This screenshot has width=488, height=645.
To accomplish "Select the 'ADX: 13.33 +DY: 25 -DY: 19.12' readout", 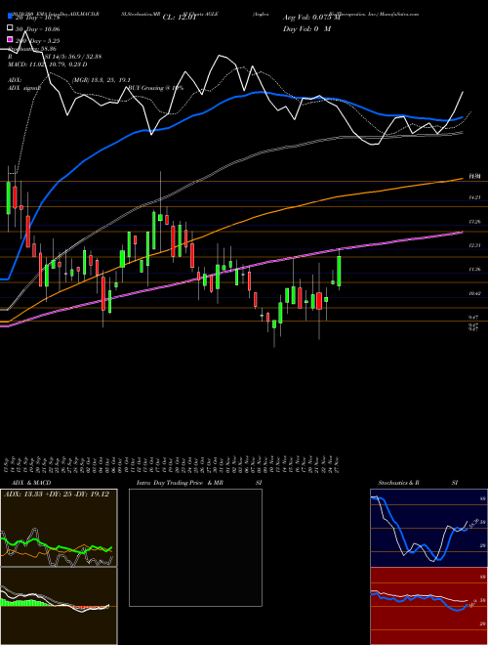I will pos(57,494).
